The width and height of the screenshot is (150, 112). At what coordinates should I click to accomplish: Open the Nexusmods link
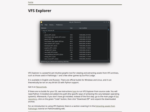pyautogui.click(x=41, y=87)
